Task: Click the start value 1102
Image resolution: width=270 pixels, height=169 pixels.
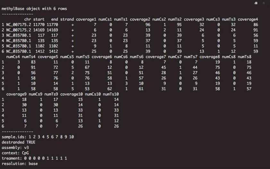Action: 40,46
